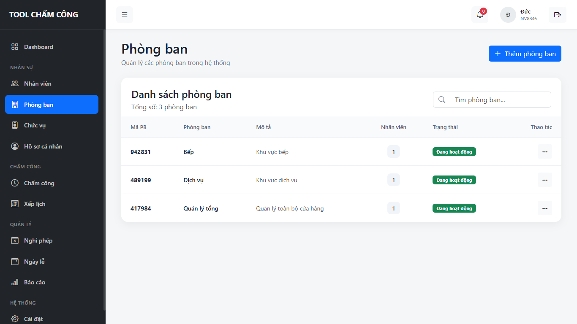Click the Nhân viên people icon
Image resolution: width=577 pixels, height=324 pixels.
(x=15, y=84)
